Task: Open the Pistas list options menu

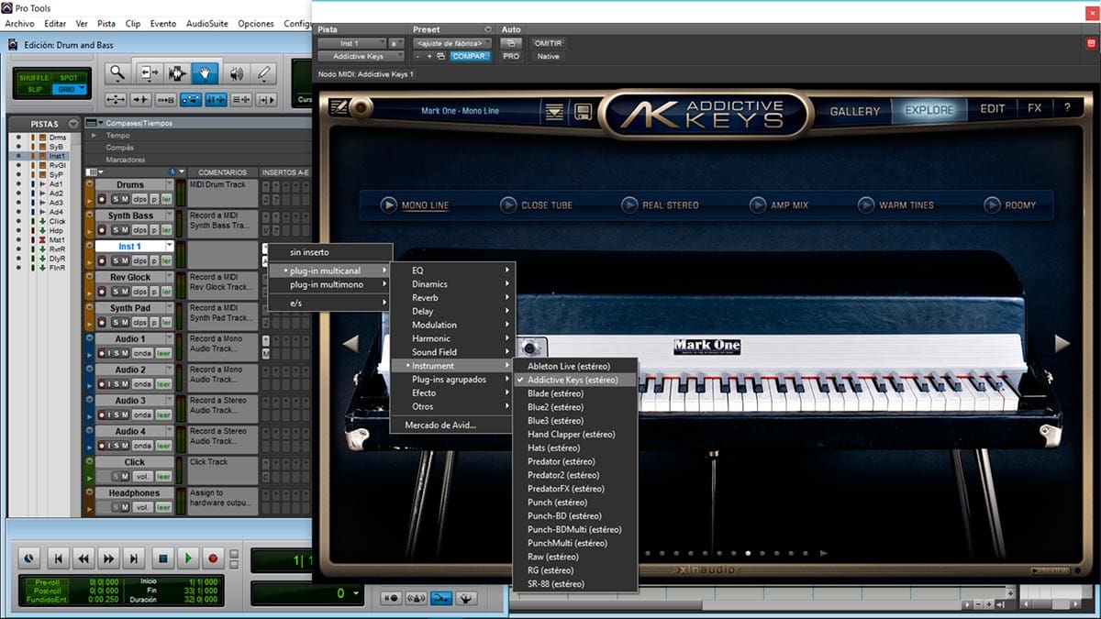Action: [73, 124]
